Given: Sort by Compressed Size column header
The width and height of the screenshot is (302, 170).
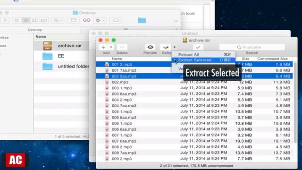Looking at the screenshot, I should tap(272, 59).
